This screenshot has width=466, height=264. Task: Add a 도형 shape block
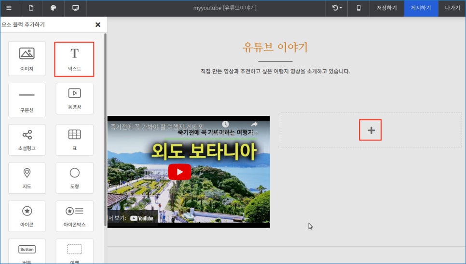[74, 178]
